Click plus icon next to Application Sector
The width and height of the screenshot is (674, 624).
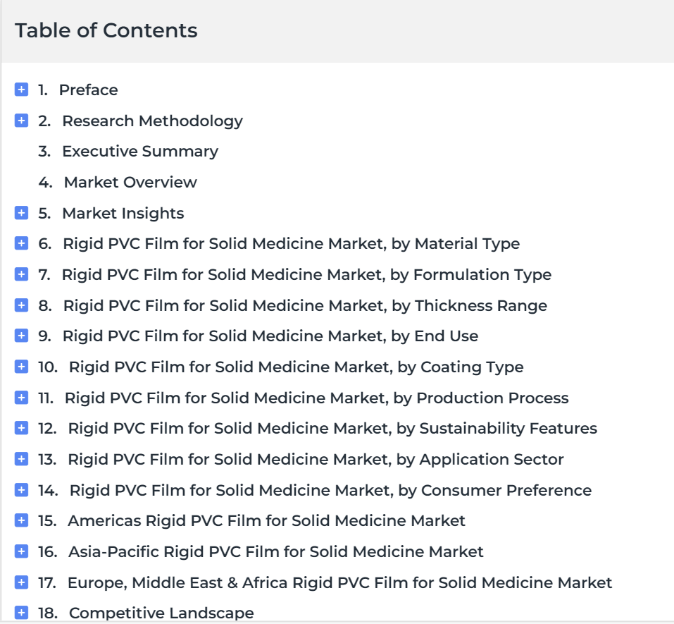pyautogui.click(x=22, y=459)
